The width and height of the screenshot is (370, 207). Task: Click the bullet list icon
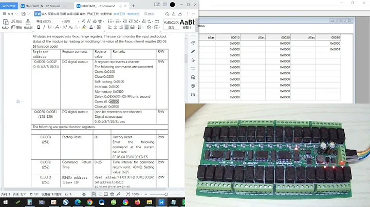coord(110,21)
